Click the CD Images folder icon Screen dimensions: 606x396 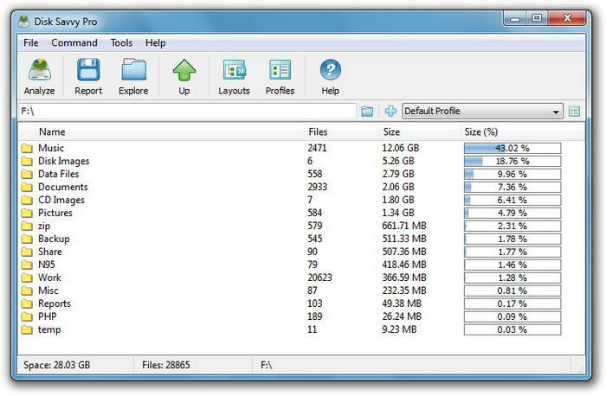[x=27, y=200]
